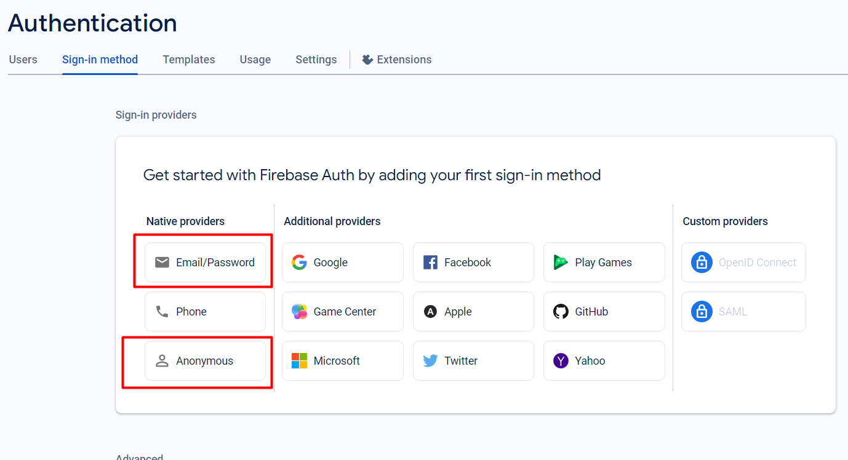Click the SAML lock icon
The height and width of the screenshot is (460, 848).
coord(702,312)
